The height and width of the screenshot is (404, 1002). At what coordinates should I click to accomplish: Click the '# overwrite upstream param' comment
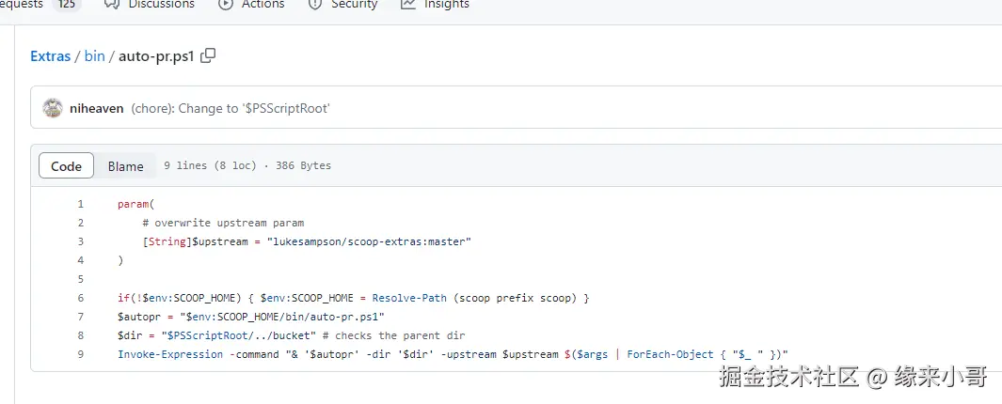click(x=223, y=223)
